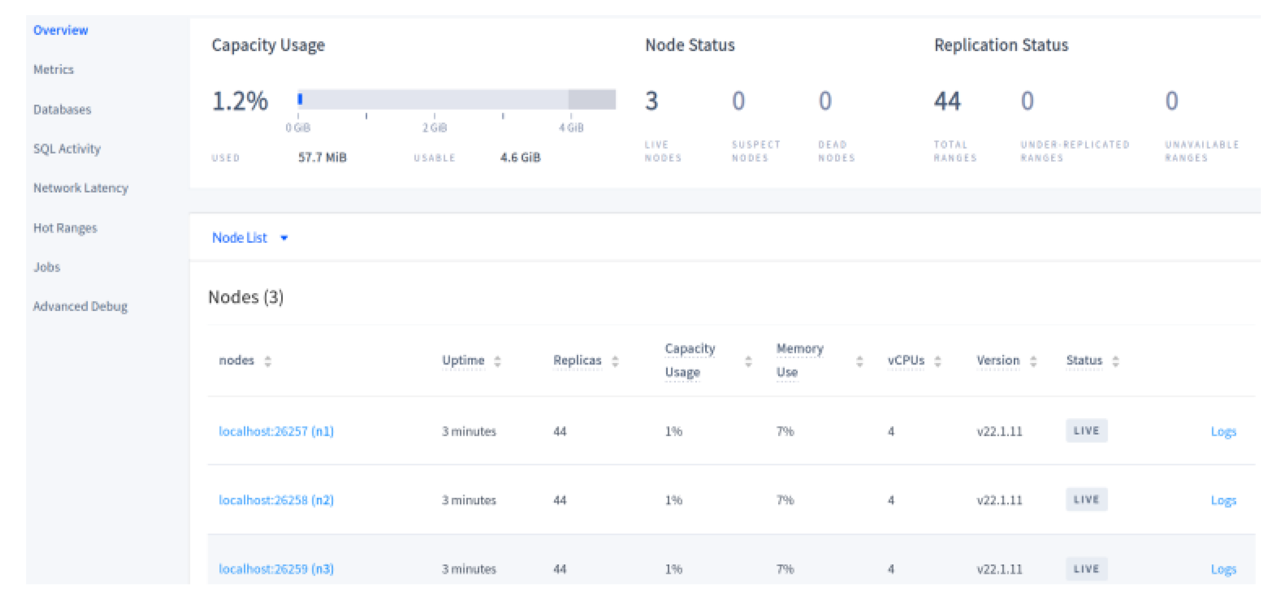The width and height of the screenshot is (1278, 598).
Task: Go to Databases page
Action: coord(62,109)
